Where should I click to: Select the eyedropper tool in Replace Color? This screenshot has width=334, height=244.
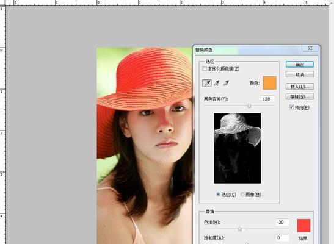[x=207, y=83]
